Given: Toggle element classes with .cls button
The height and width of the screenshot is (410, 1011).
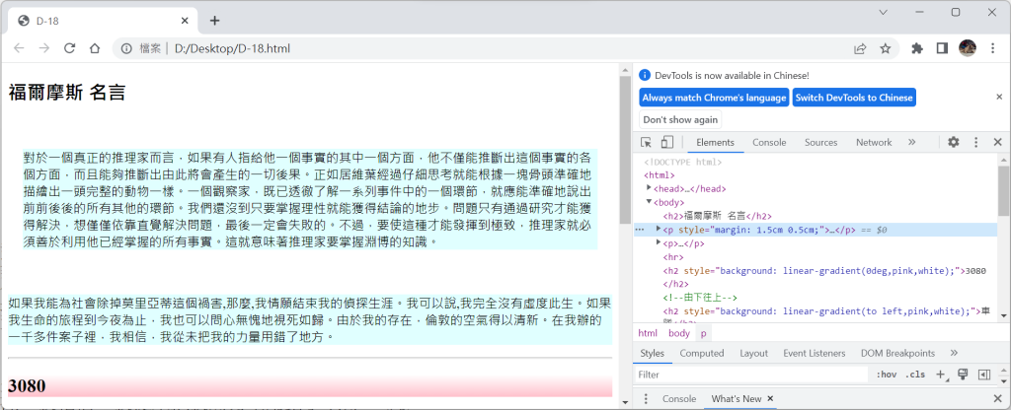Looking at the screenshot, I should [914, 374].
